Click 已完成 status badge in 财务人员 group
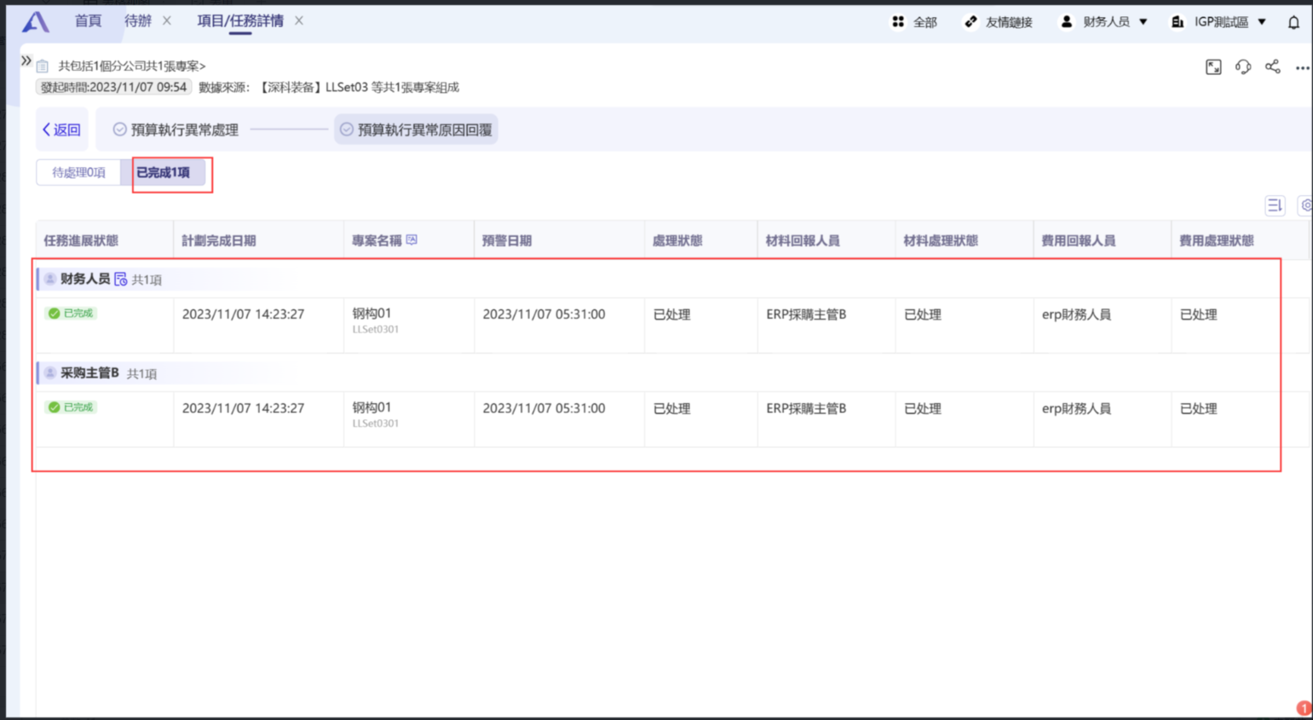 (x=71, y=314)
